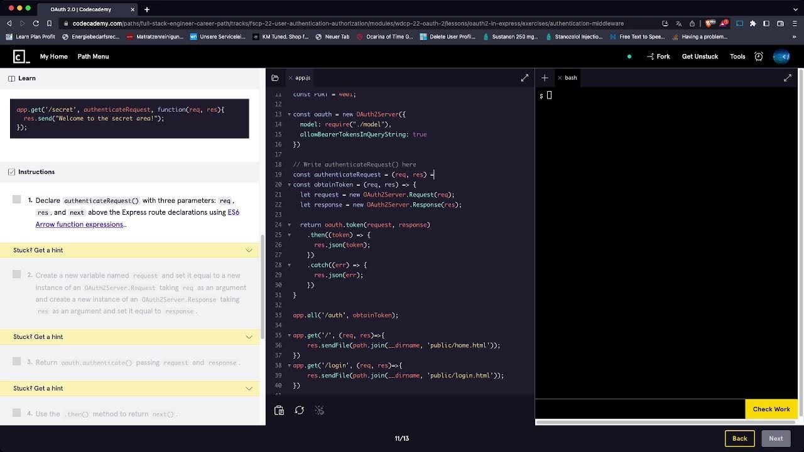Open the browser hamburger menu

point(794,23)
